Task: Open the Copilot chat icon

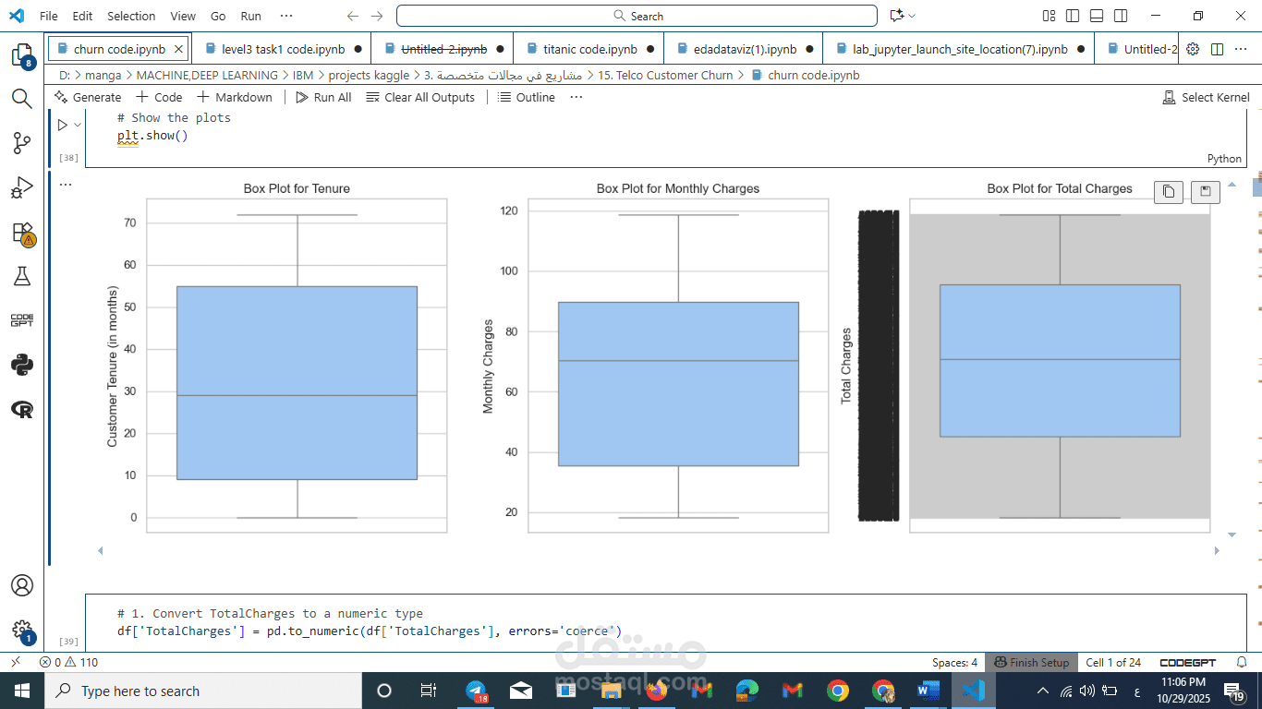Action: coord(895,16)
